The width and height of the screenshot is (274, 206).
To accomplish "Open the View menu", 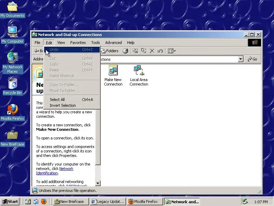I will (x=61, y=43).
